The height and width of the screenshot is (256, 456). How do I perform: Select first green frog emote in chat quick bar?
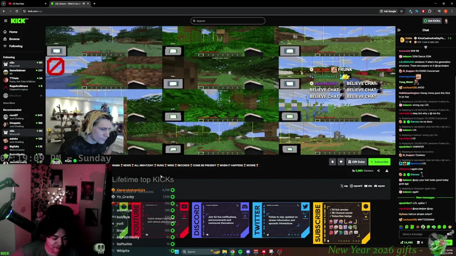point(401,227)
